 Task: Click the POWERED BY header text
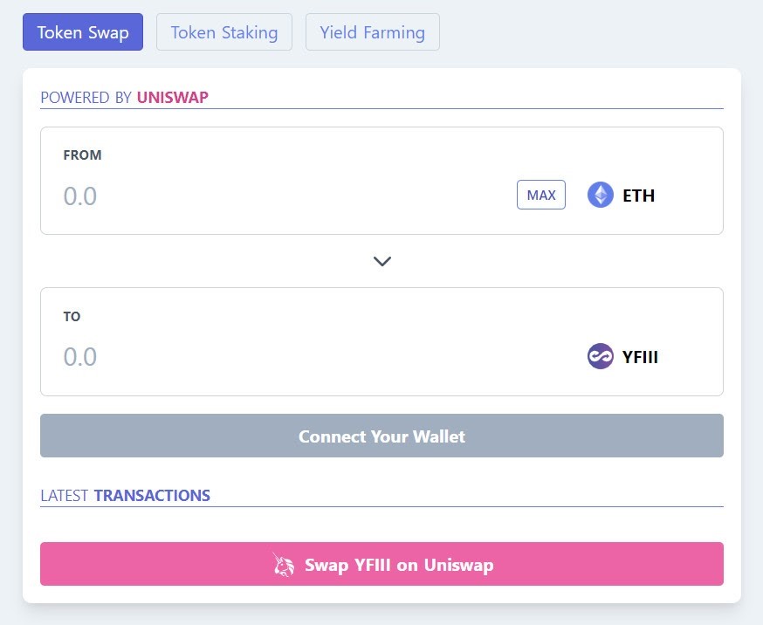coord(86,97)
